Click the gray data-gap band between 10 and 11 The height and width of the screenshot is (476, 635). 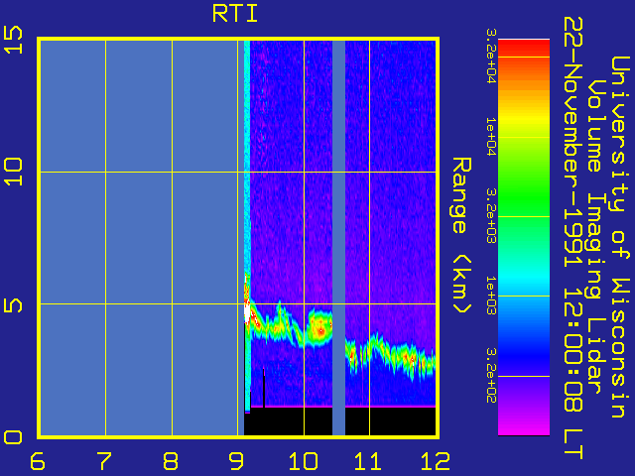(338, 238)
